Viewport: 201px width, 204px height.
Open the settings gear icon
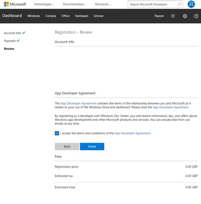coord(185,16)
